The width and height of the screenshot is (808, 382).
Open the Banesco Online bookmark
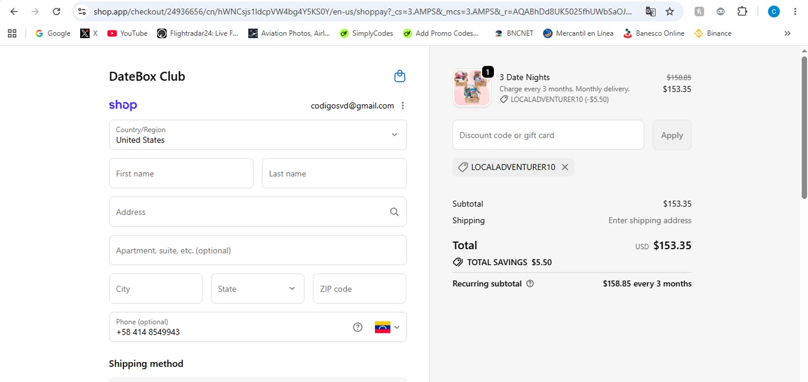tap(653, 33)
